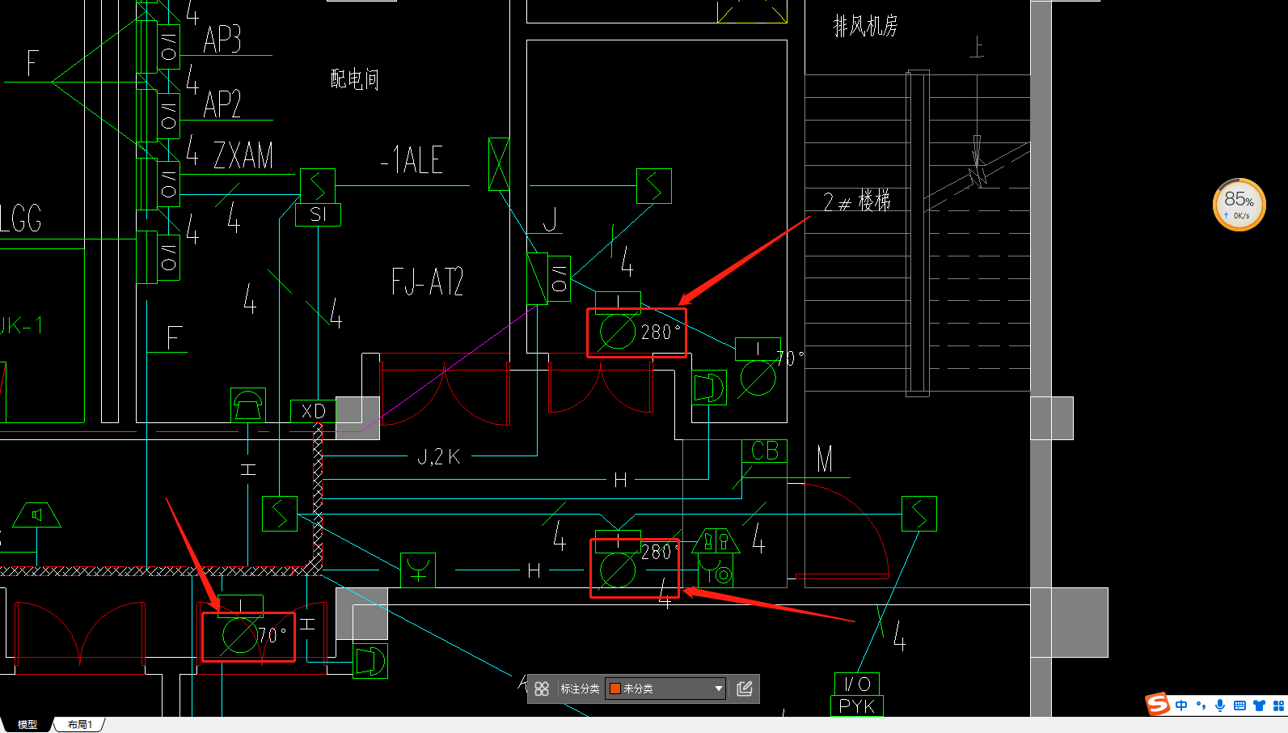This screenshot has height=733, width=1288.
Task: Click the Sogou input method S logo
Action: pos(1158,704)
